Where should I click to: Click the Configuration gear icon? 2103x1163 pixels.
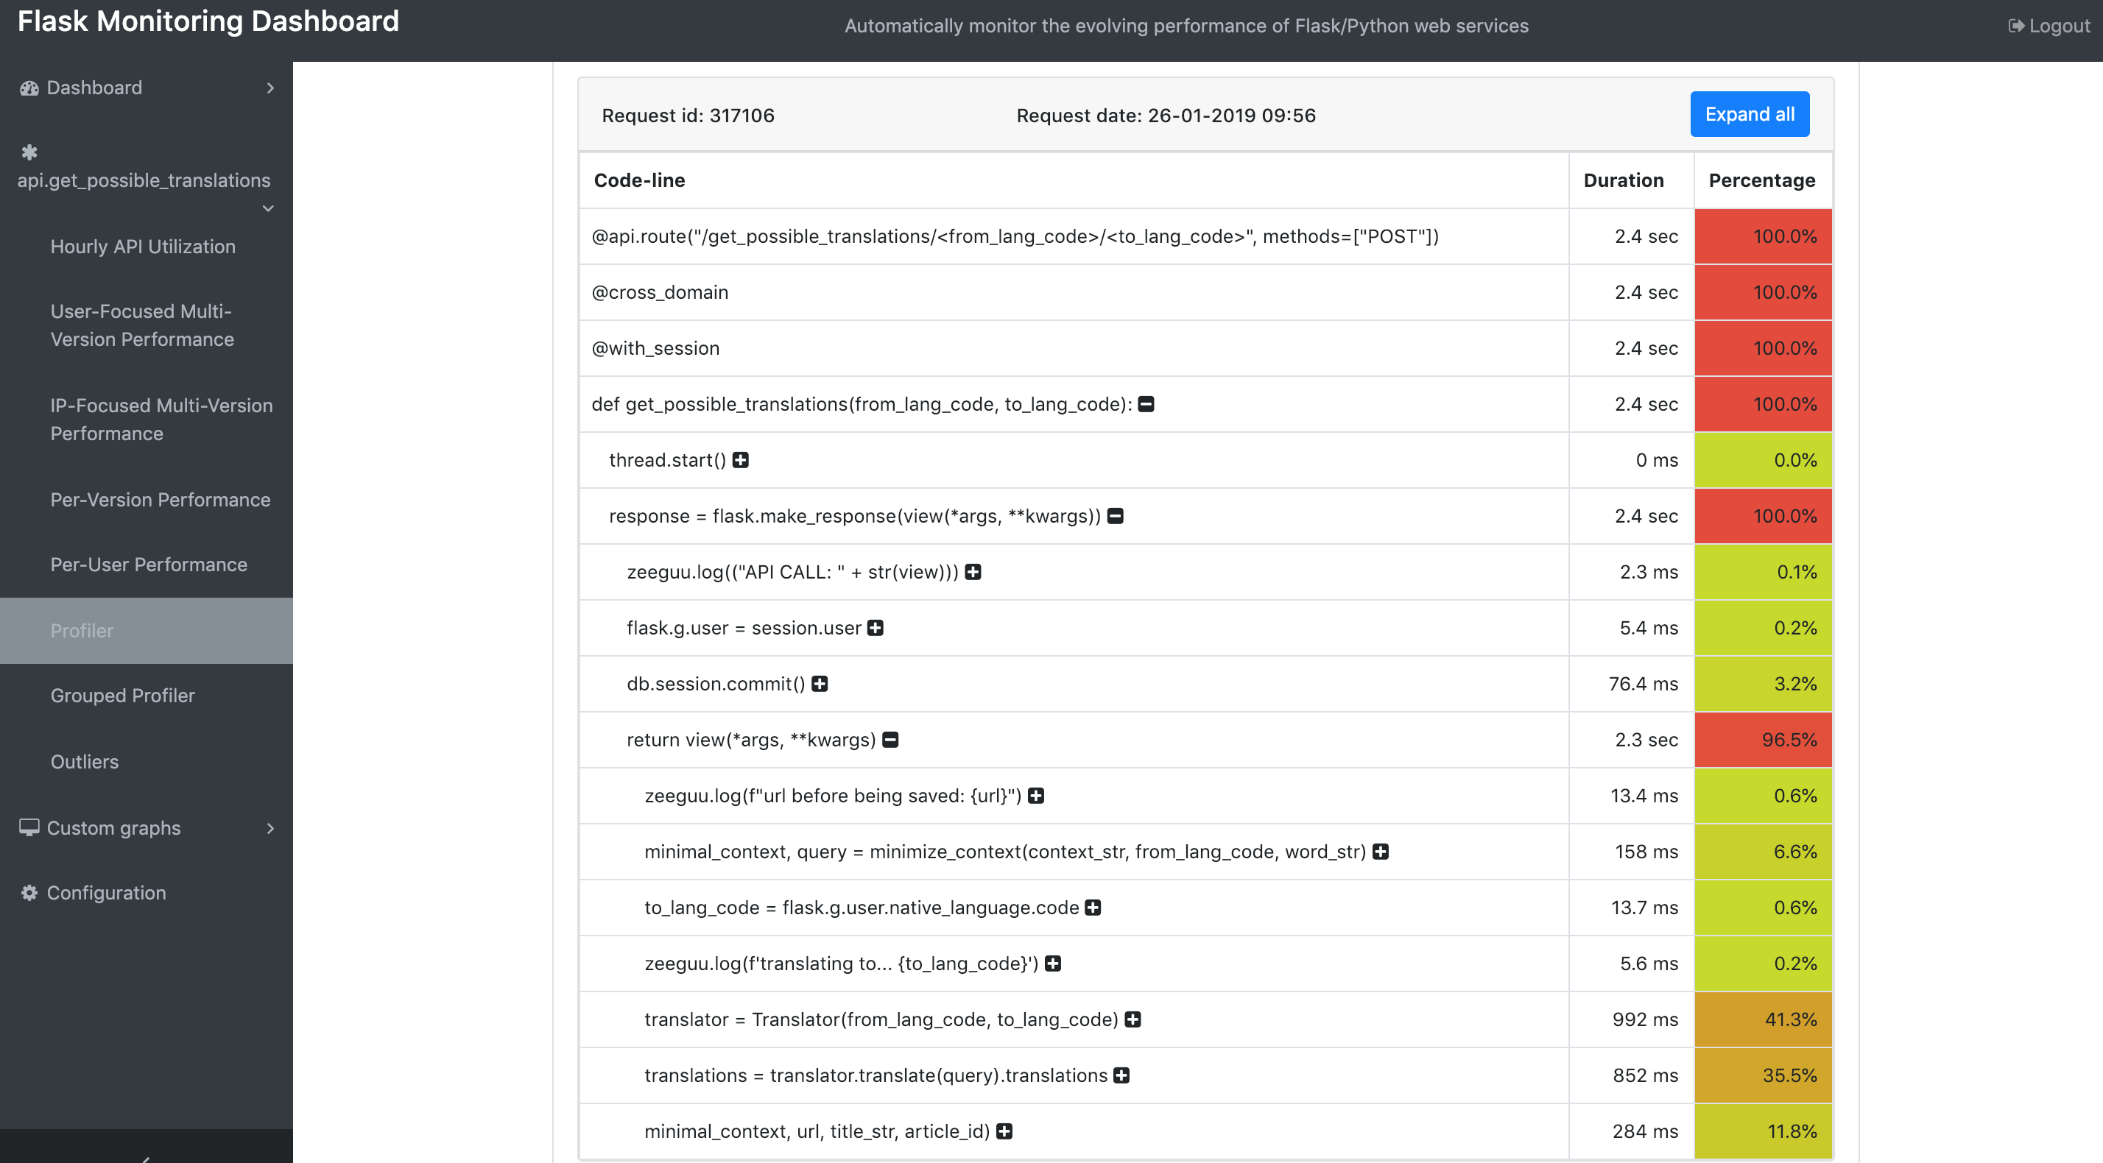pos(29,893)
